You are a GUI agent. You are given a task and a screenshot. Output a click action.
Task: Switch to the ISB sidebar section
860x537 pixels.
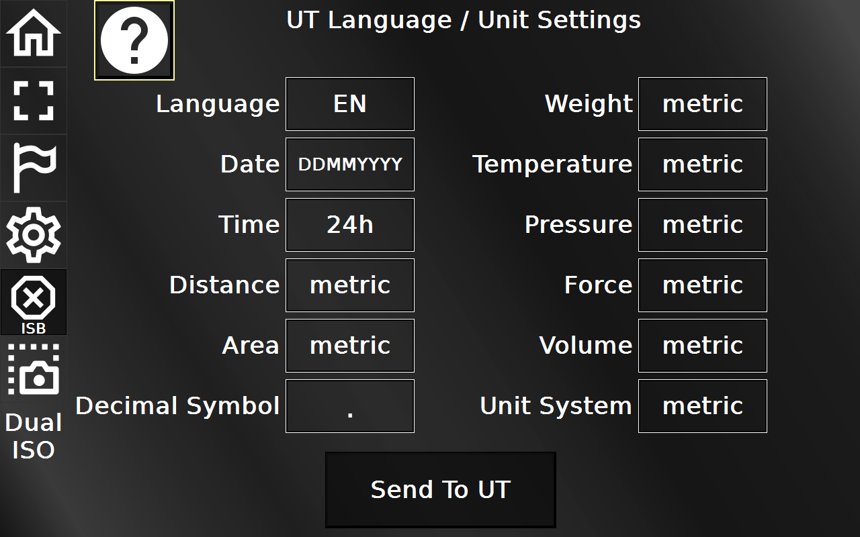pyautogui.click(x=34, y=302)
